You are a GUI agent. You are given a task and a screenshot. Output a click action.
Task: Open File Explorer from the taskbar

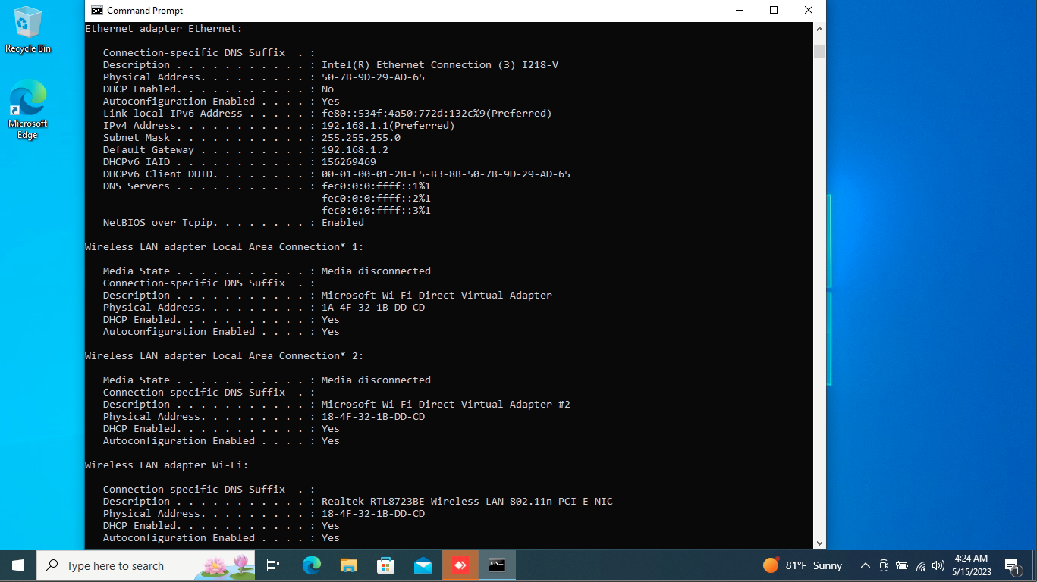point(348,565)
